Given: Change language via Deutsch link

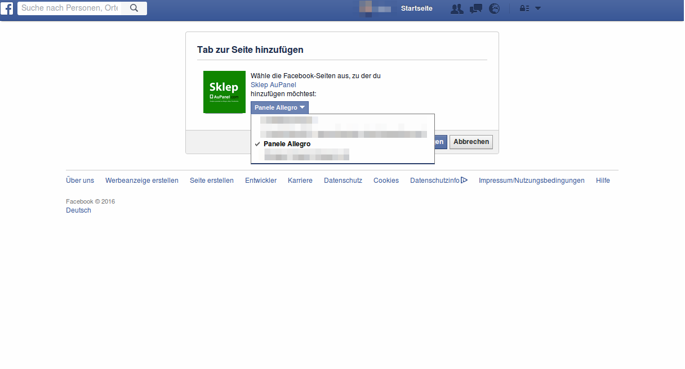Looking at the screenshot, I should [x=78, y=210].
